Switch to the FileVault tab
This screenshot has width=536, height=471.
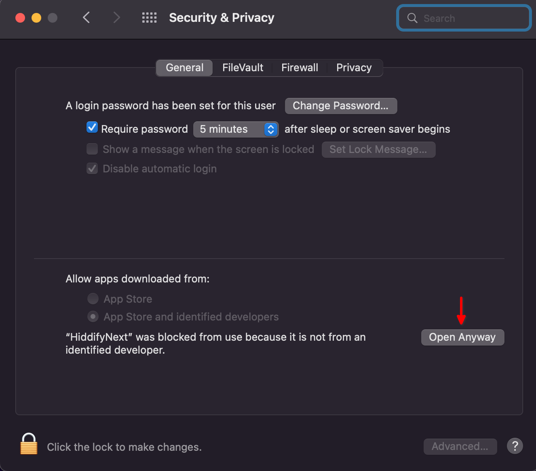pos(242,68)
